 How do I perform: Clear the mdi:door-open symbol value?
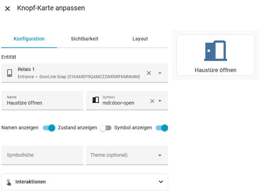point(152,101)
